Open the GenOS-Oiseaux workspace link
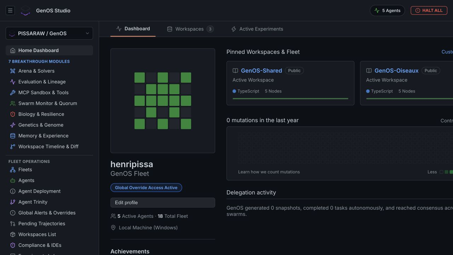 (396, 70)
